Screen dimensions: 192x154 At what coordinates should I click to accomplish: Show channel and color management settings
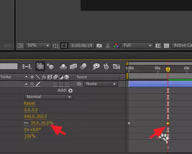click(x=116, y=45)
